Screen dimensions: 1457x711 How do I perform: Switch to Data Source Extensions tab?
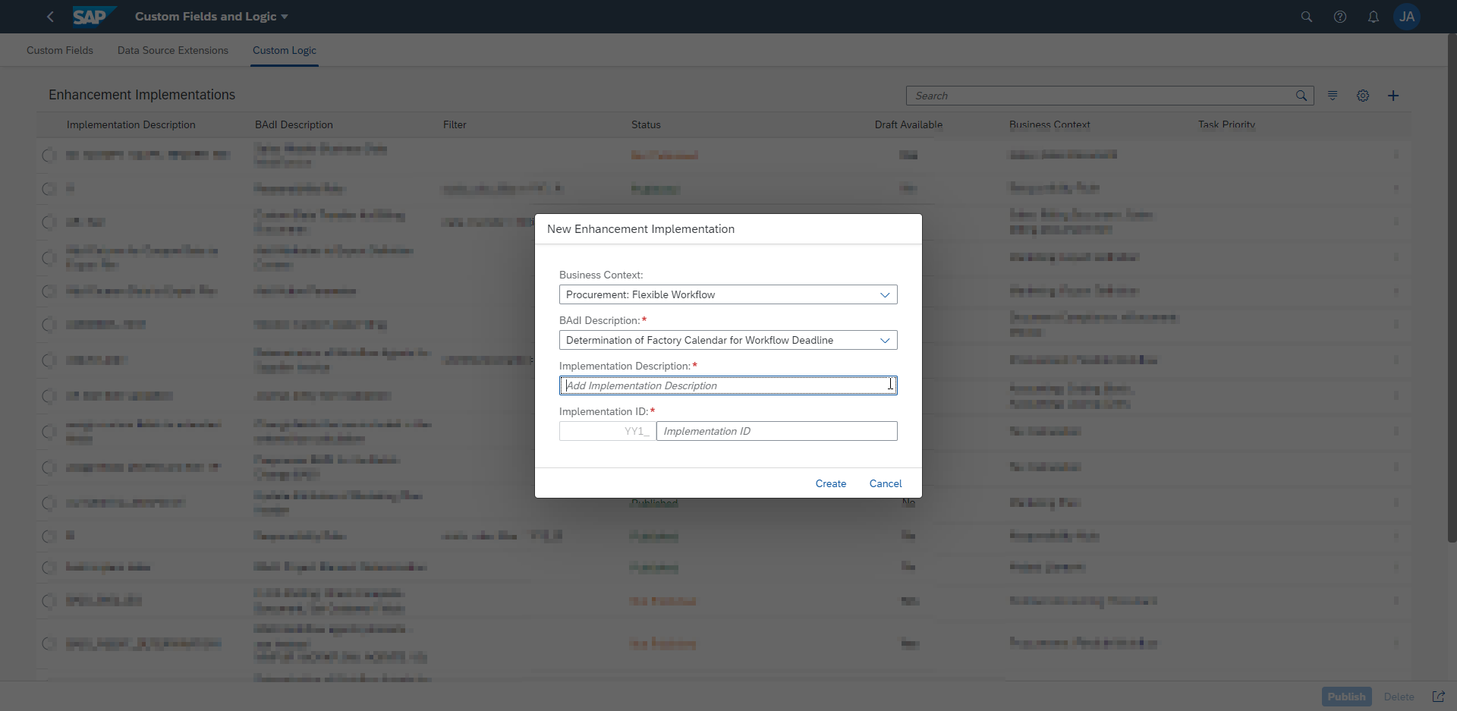[x=173, y=51]
